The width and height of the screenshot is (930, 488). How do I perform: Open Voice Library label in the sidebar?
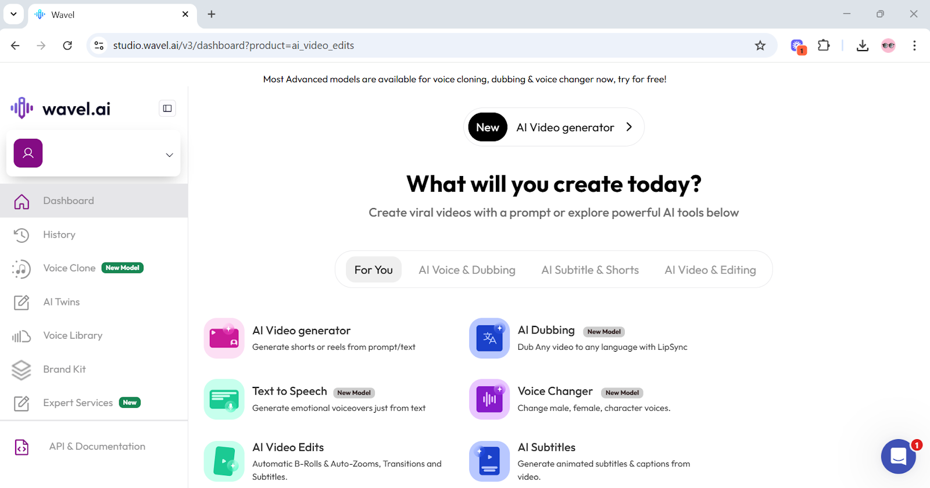[x=73, y=335]
